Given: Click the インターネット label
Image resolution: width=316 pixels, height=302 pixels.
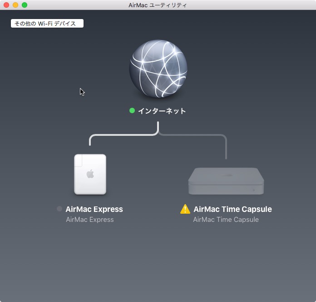Looking at the screenshot, I should [162, 111].
